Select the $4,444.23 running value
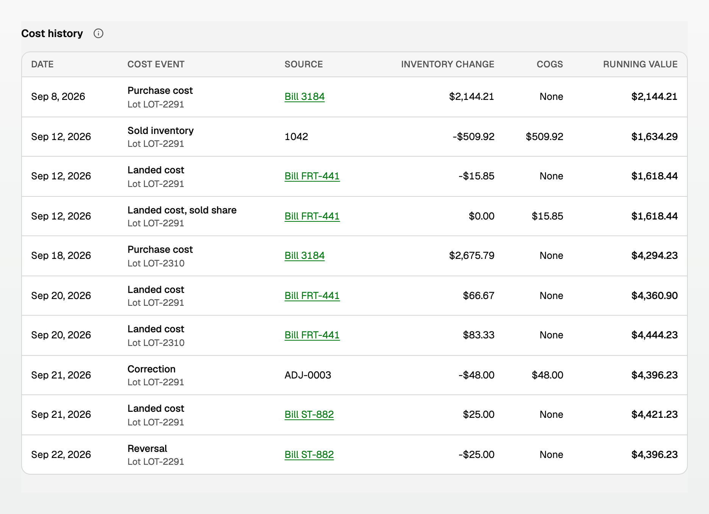This screenshot has height=514, width=709. [x=654, y=335]
